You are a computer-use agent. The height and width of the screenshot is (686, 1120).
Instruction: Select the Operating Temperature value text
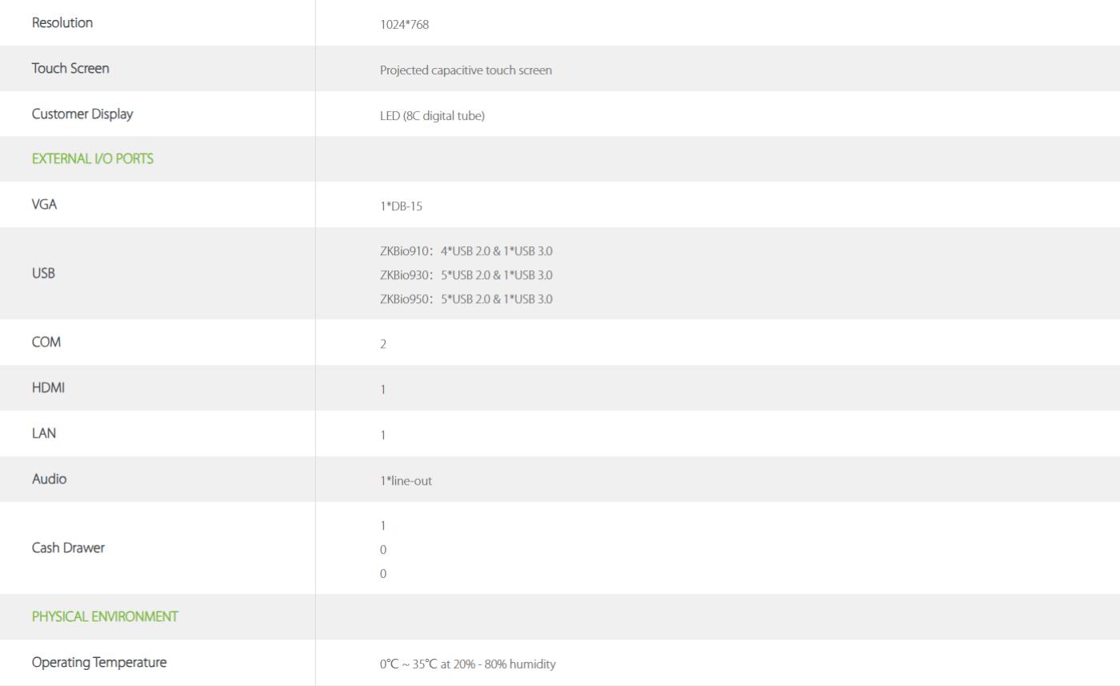467,664
